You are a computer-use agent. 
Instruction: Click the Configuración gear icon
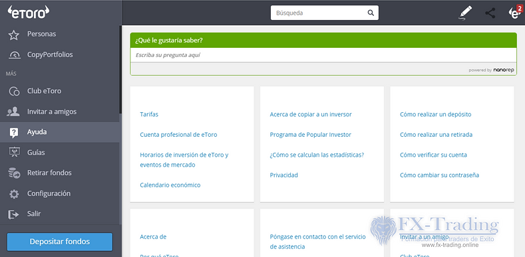pyautogui.click(x=14, y=194)
